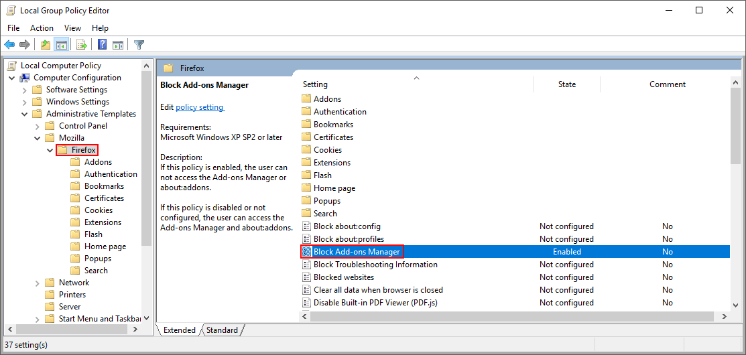Image resolution: width=746 pixels, height=355 pixels.
Task: Click the Blocked websites policy icon
Action: click(x=307, y=277)
